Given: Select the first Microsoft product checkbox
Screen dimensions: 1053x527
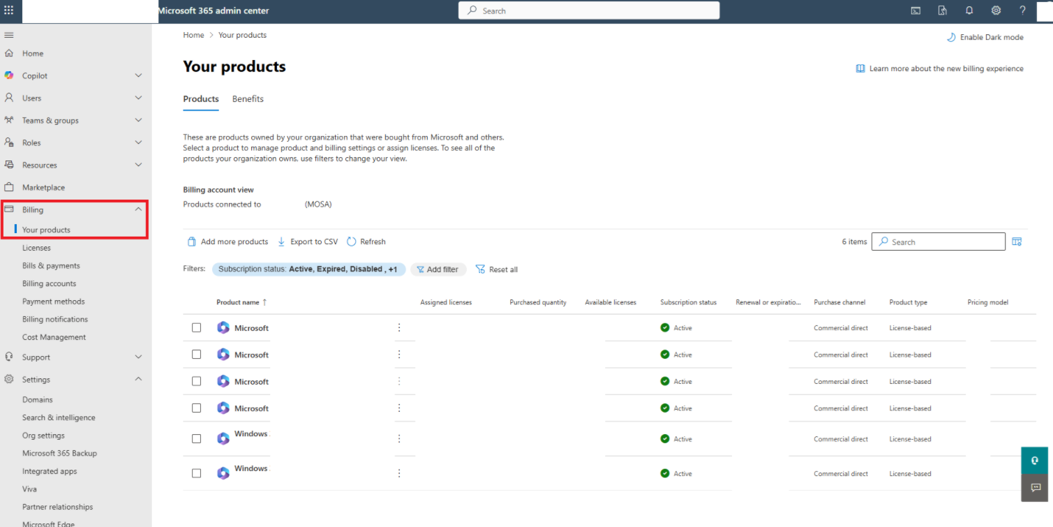Looking at the screenshot, I should pyautogui.click(x=196, y=327).
